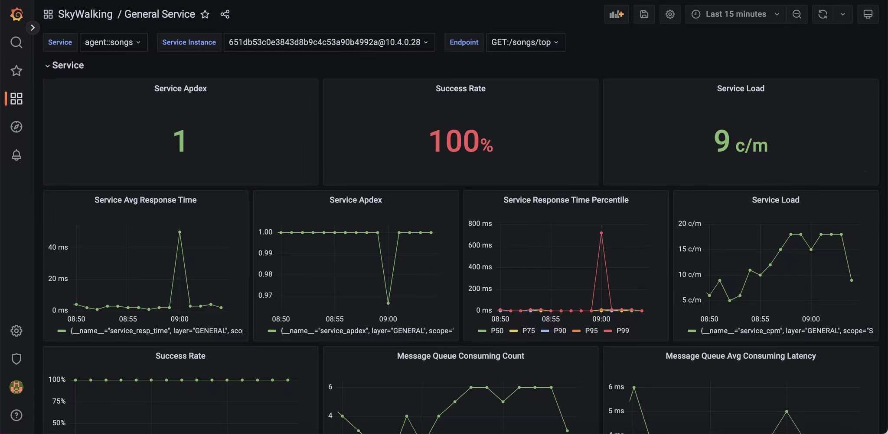Open Starred dashboards from sidebar

16,71
